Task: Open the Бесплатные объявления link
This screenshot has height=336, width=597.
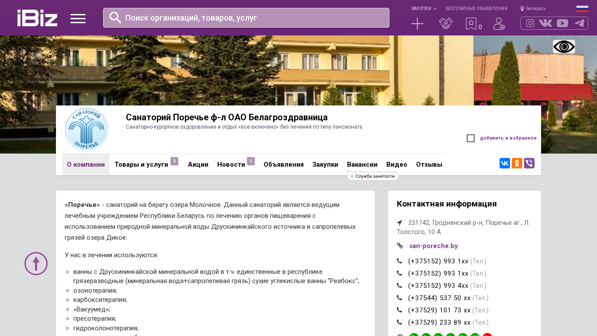Action: [x=476, y=8]
